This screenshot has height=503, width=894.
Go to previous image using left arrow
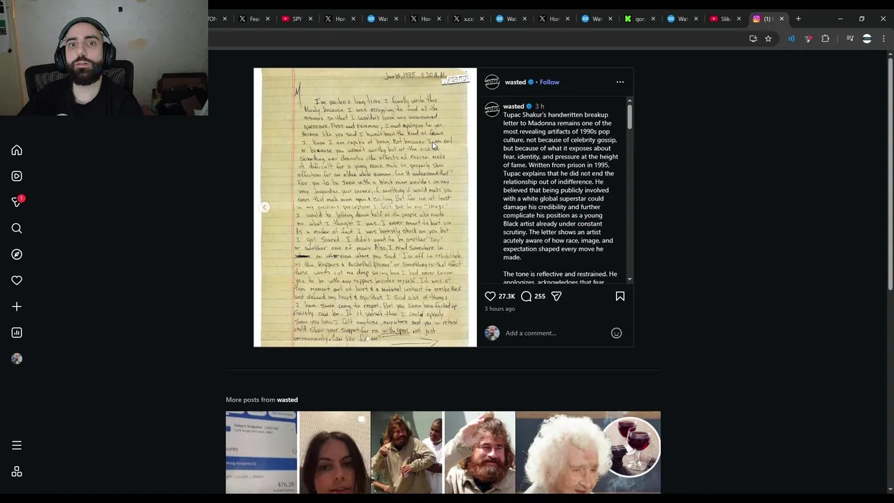265,207
